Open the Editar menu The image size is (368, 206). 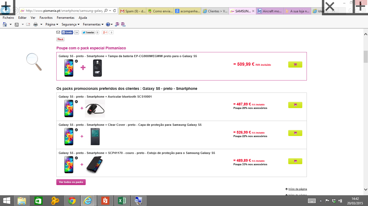(22, 18)
